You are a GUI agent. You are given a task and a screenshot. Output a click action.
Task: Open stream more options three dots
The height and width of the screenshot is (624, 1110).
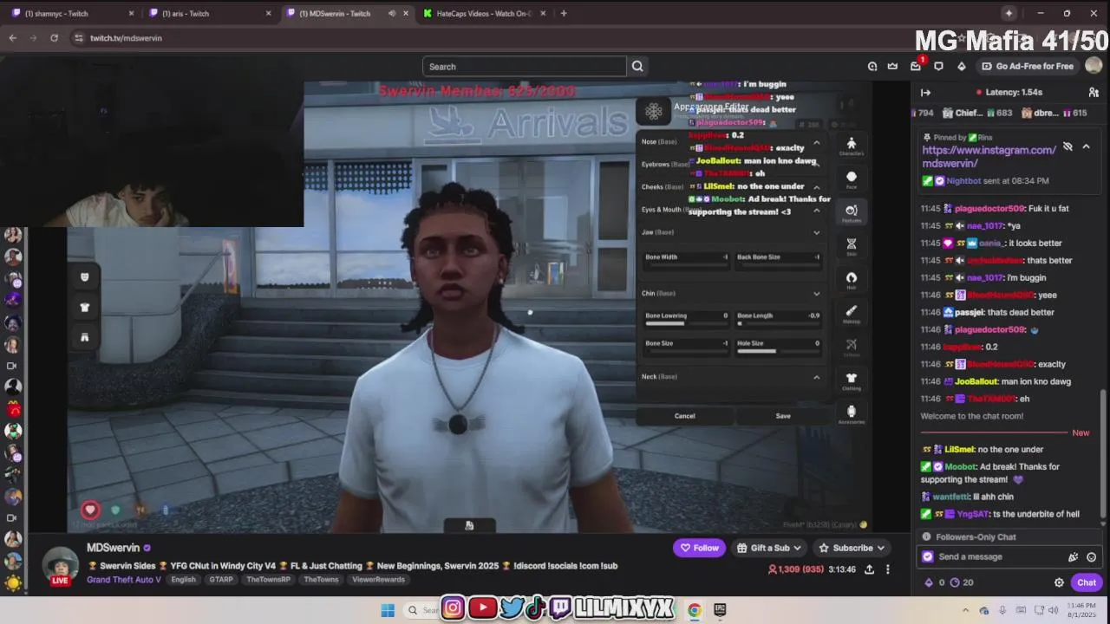click(887, 569)
